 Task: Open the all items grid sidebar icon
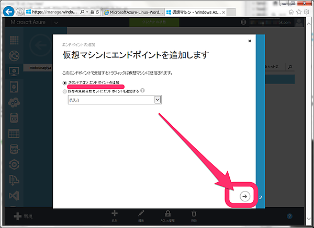tap(14, 40)
